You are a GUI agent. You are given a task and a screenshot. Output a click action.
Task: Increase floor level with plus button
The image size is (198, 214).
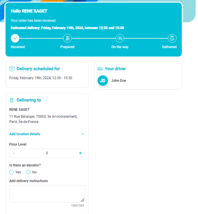[x=80, y=153]
